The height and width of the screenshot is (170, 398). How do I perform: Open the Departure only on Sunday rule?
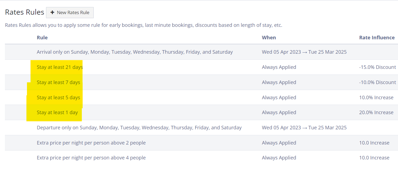139,128
